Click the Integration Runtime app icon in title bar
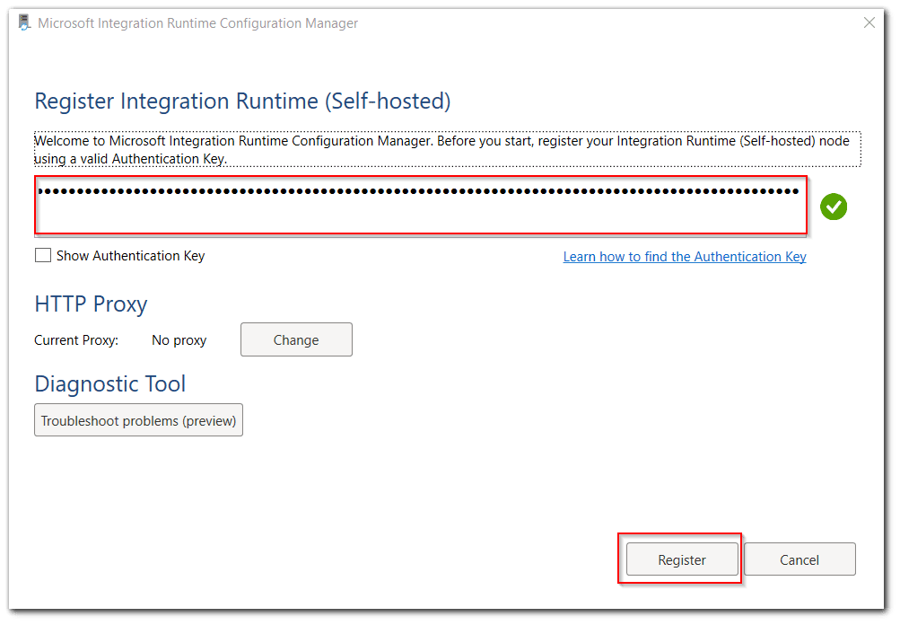 pyautogui.click(x=24, y=23)
